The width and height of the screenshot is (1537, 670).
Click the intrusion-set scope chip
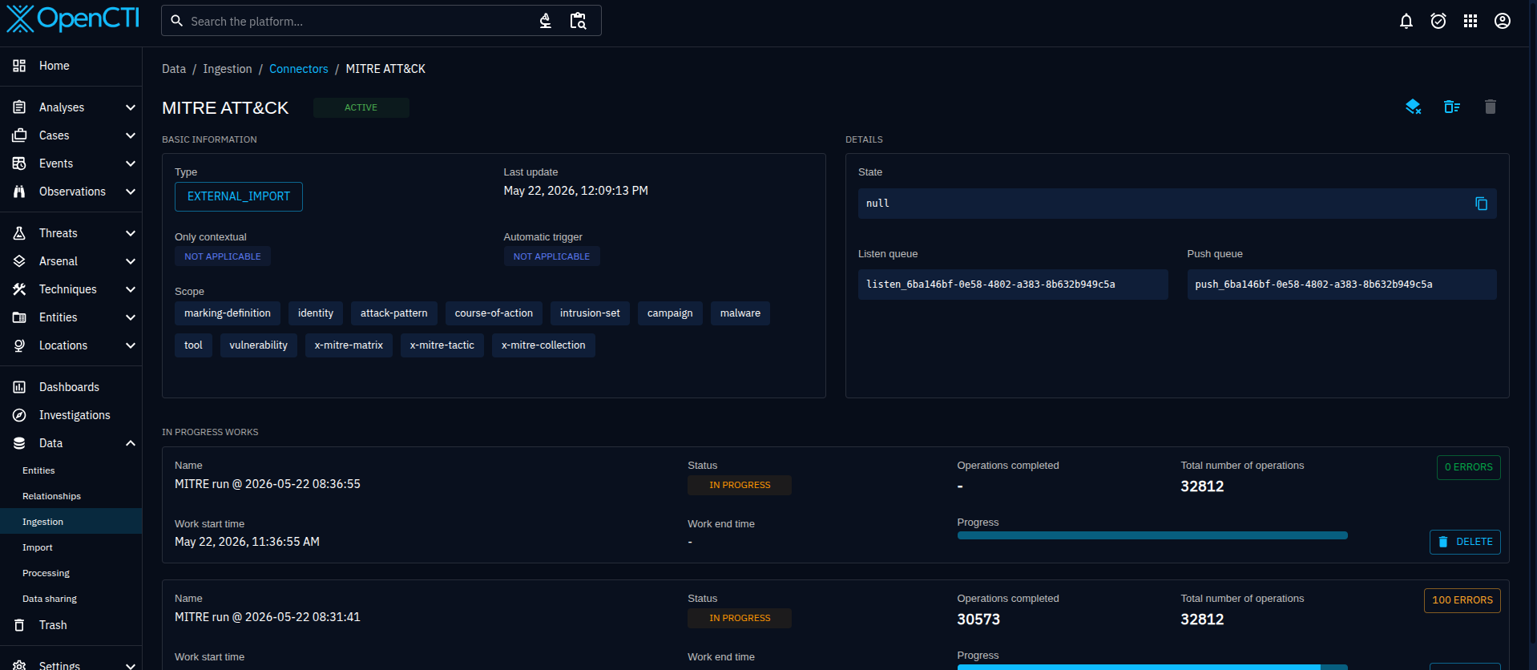click(590, 313)
